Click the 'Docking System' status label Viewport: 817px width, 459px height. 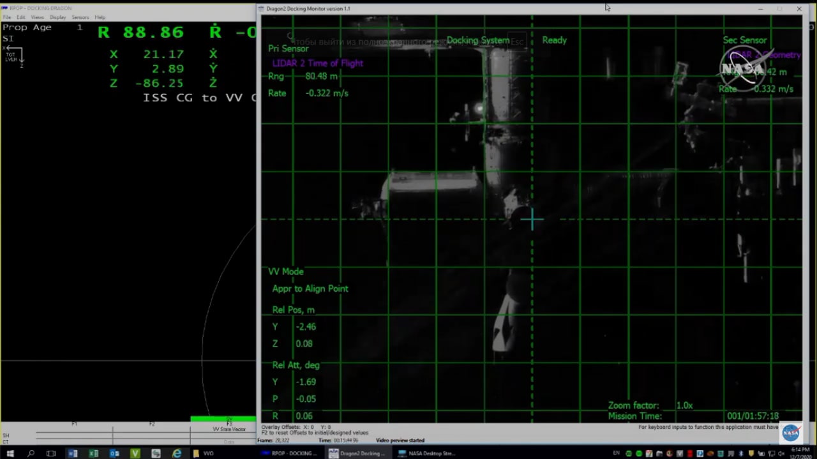478,40
